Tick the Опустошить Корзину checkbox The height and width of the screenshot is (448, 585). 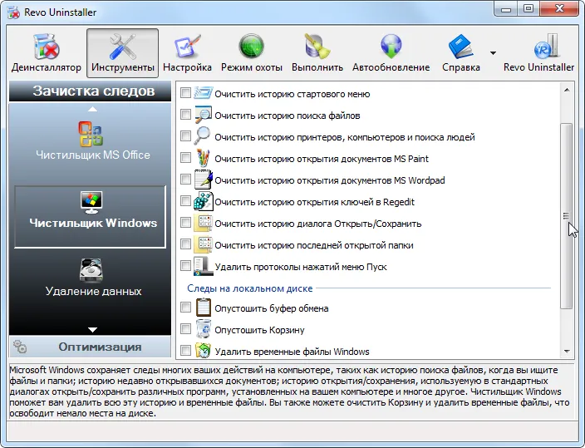185,329
